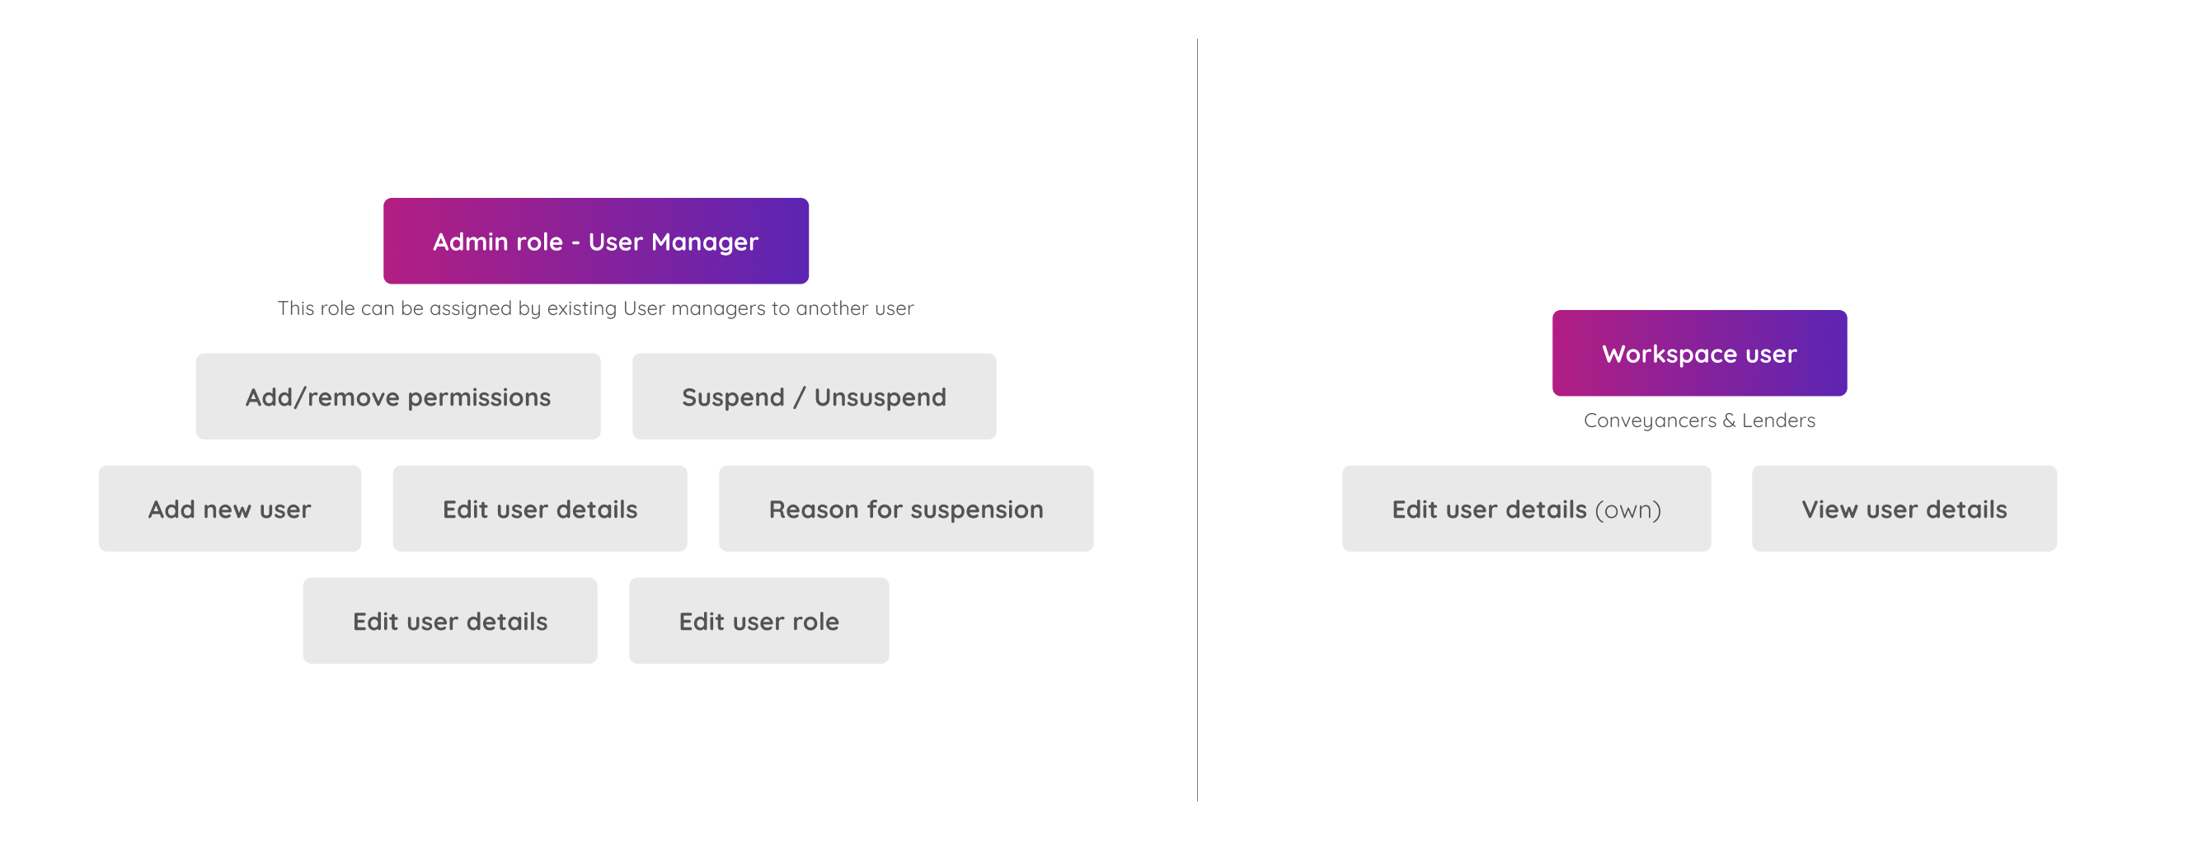Click the caption about assigning this role
This screenshot has height=841, width=2207.
tap(595, 308)
